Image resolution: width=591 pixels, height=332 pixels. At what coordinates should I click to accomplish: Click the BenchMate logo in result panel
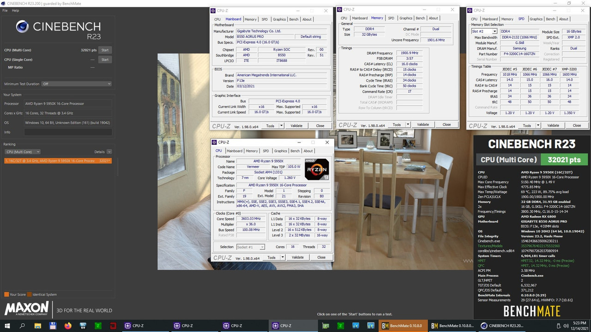pyautogui.click(x=532, y=312)
